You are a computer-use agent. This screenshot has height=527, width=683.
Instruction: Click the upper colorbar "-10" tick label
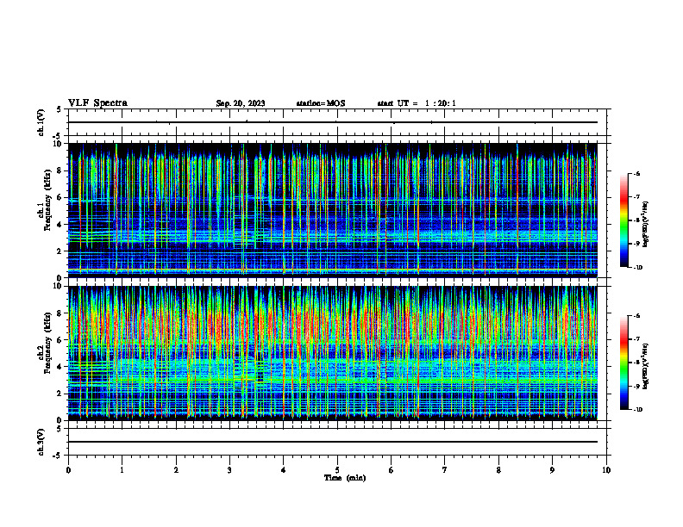coord(637,268)
